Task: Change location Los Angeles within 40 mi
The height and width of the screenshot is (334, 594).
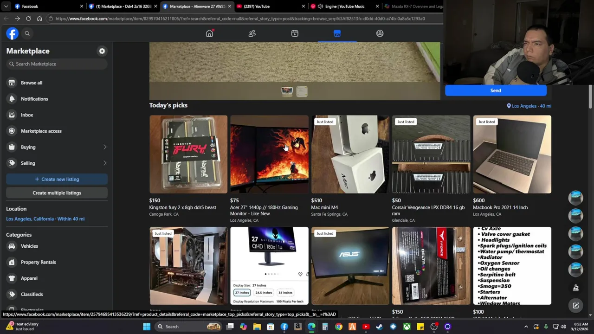Action: coord(45,219)
